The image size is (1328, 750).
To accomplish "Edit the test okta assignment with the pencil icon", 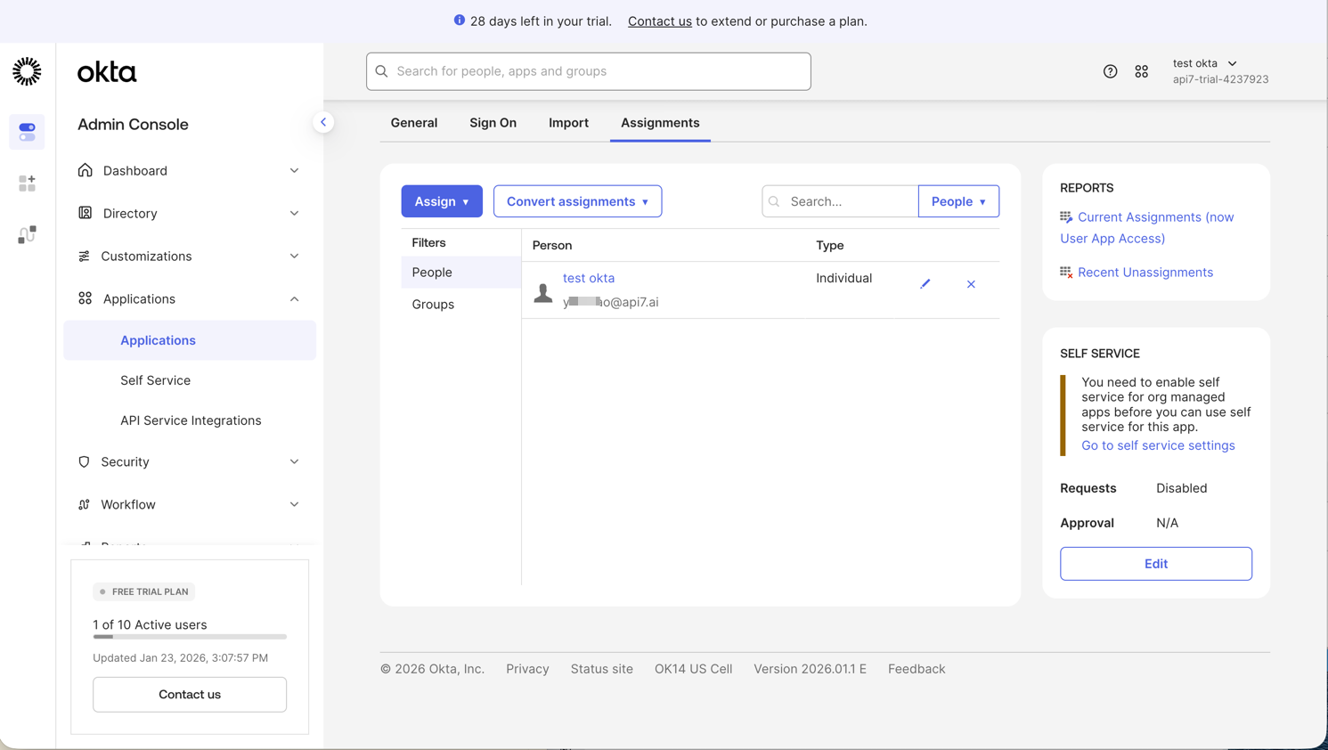I will pos(925,283).
